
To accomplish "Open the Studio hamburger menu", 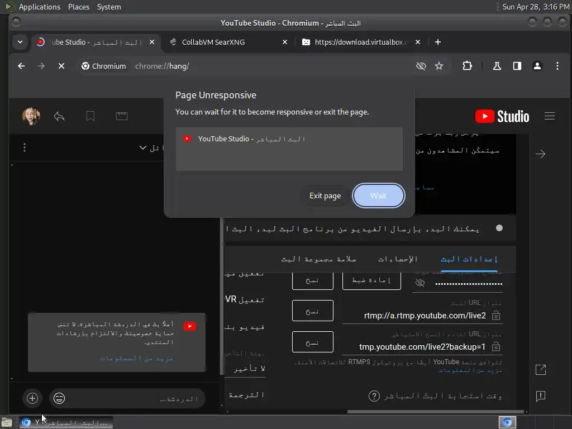I will (550, 116).
